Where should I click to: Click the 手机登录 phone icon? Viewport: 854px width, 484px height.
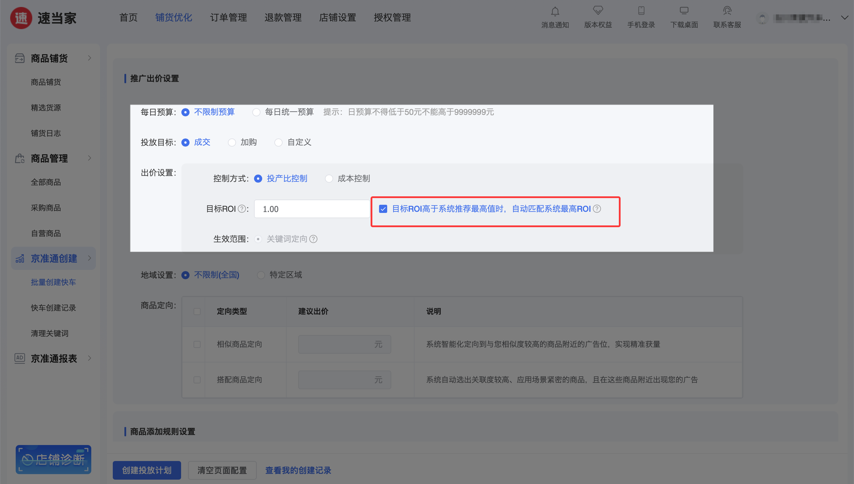point(641,11)
